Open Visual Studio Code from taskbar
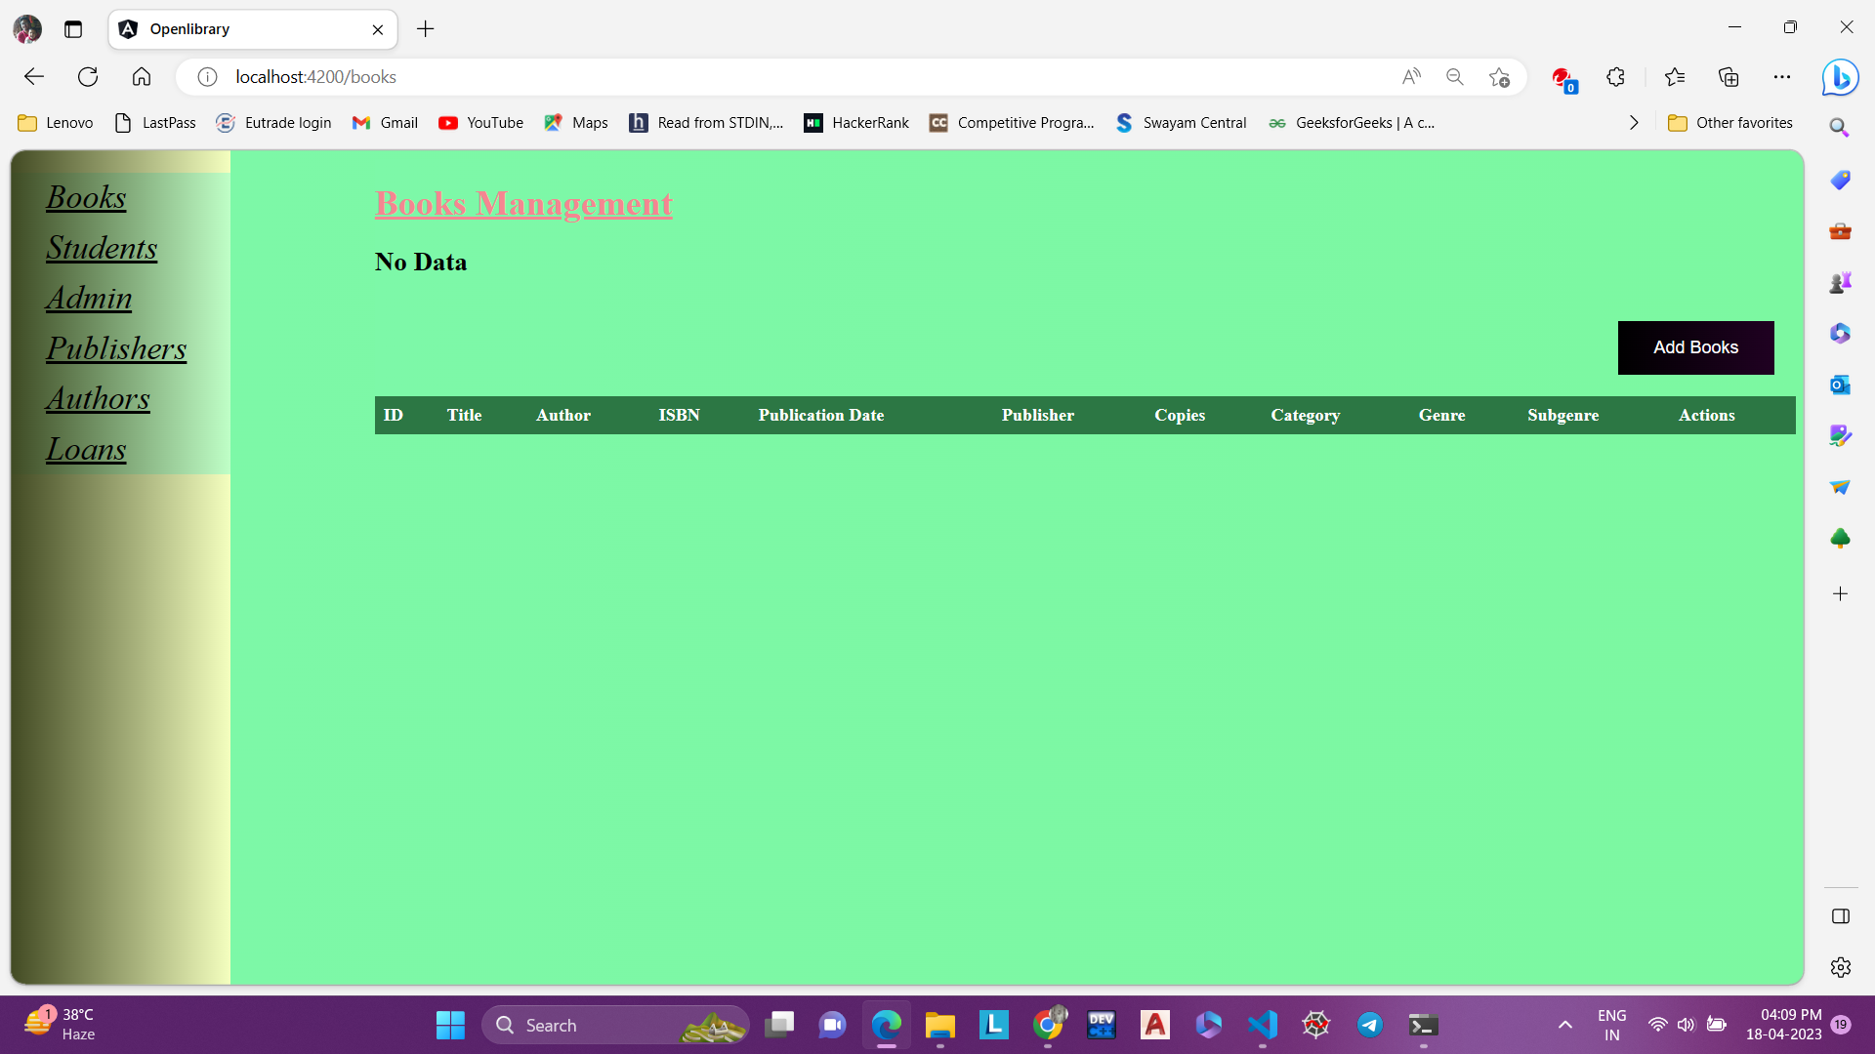Viewport: 1875px width, 1054px height. (x=1262, y=1025)
